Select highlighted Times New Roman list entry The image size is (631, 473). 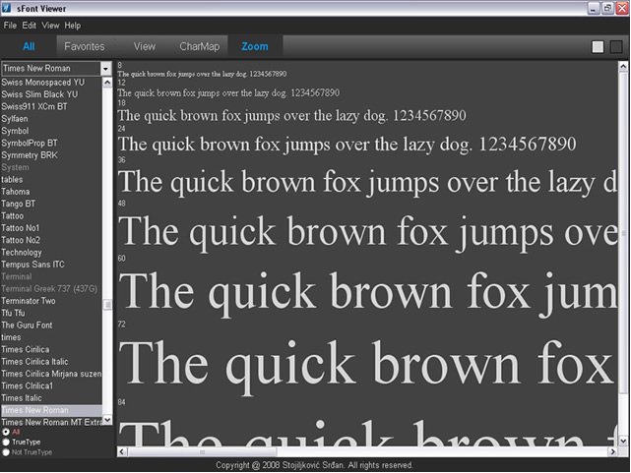click(x=51, y=410)
